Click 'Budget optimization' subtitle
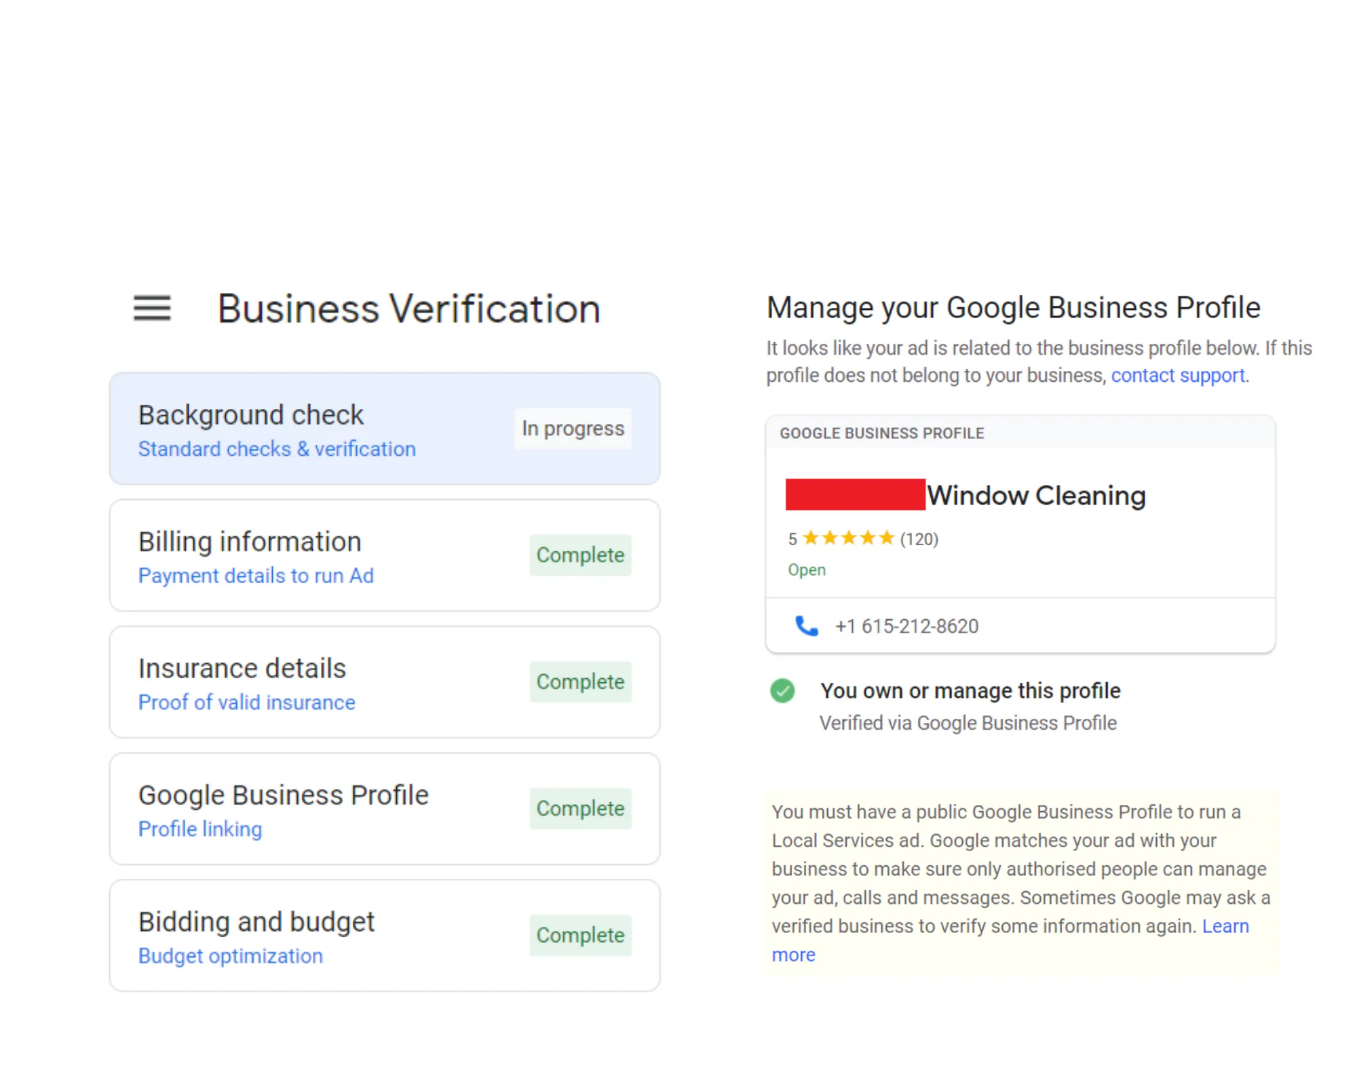 tap(231, 956)
